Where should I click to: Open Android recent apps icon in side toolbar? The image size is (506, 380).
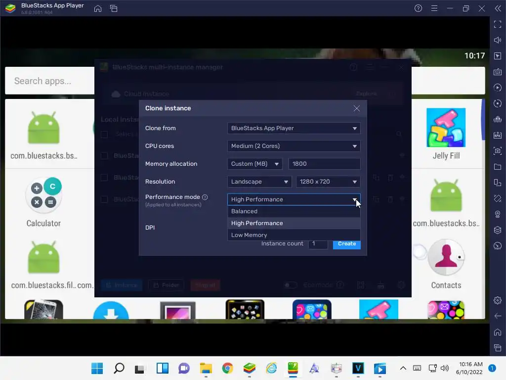tap(498, 348)
